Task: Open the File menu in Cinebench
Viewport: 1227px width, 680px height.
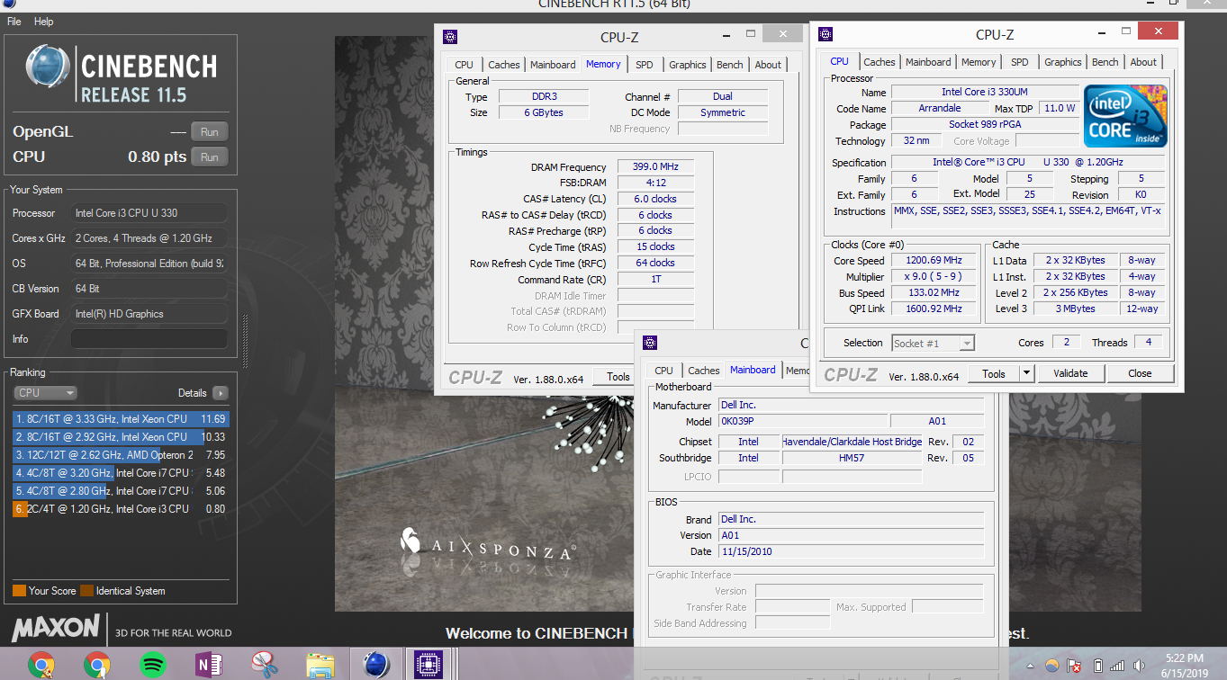Action: pos(14,21)
